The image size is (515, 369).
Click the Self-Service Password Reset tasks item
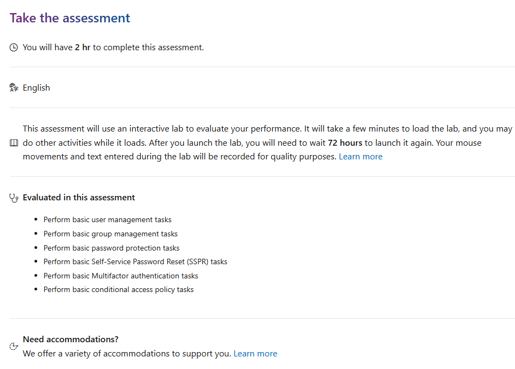tap(136, 262)
